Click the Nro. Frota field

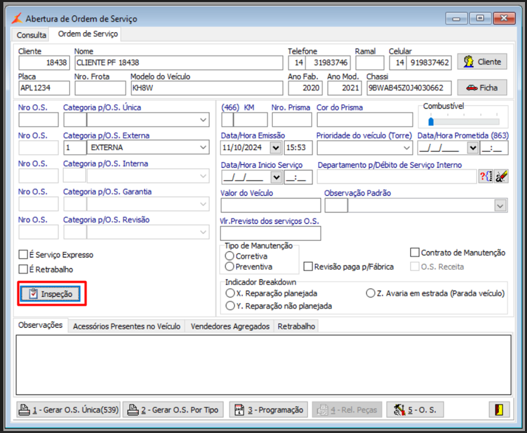tap(100, 88)
